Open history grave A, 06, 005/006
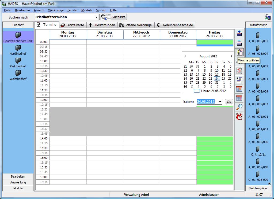The height and width of the screenshot is (199, 274). [258, 138]
